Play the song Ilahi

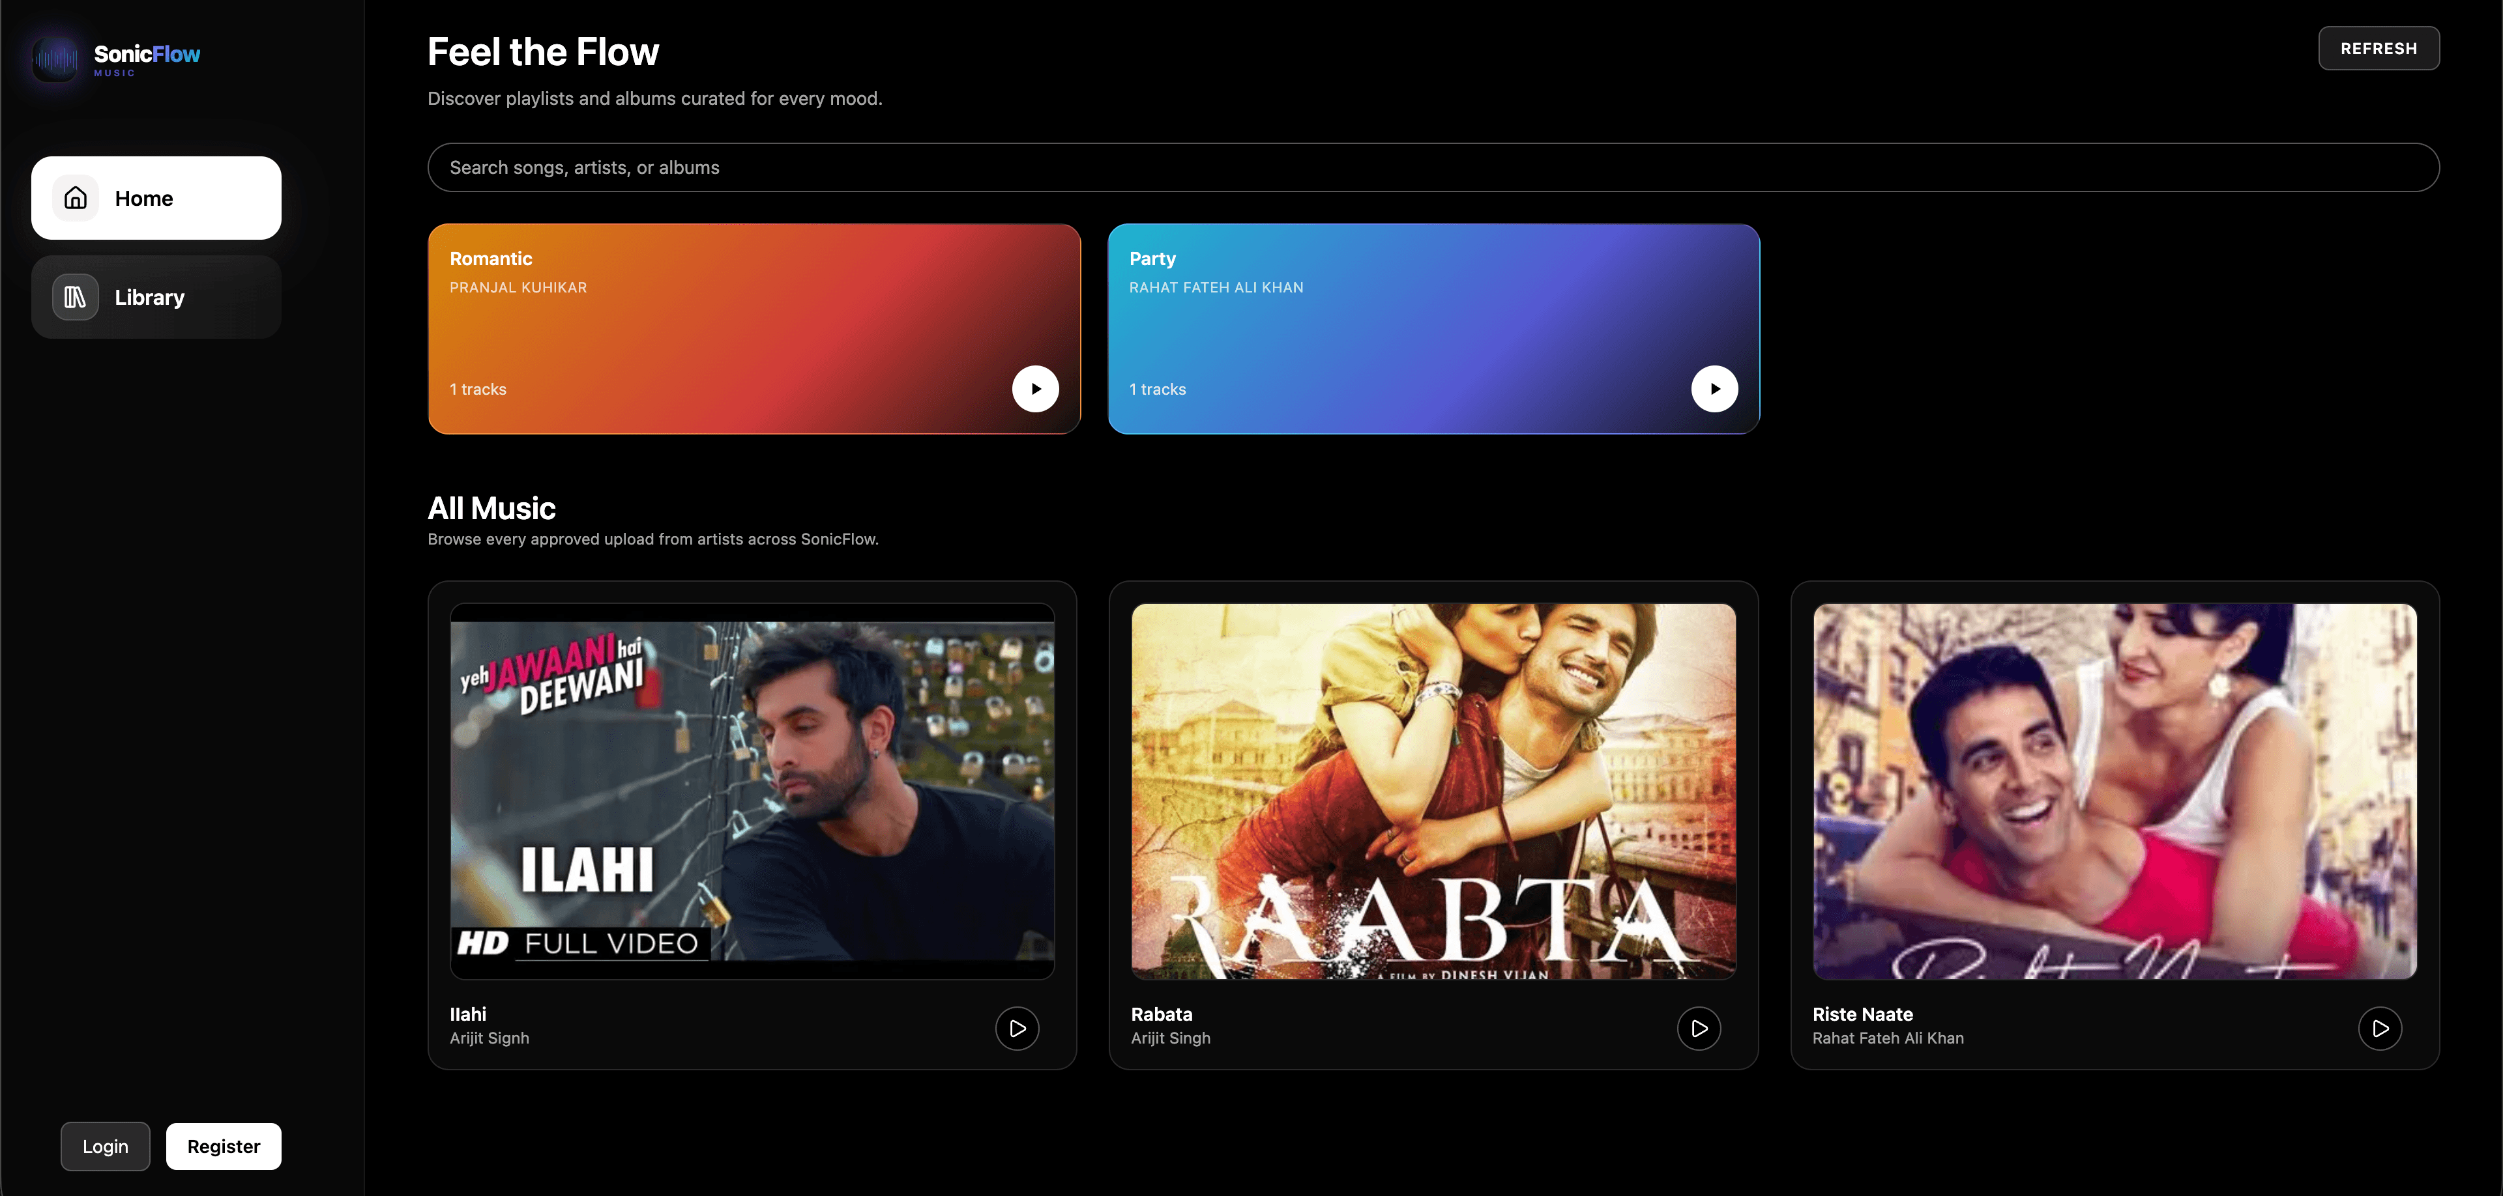[1017, 1028]
